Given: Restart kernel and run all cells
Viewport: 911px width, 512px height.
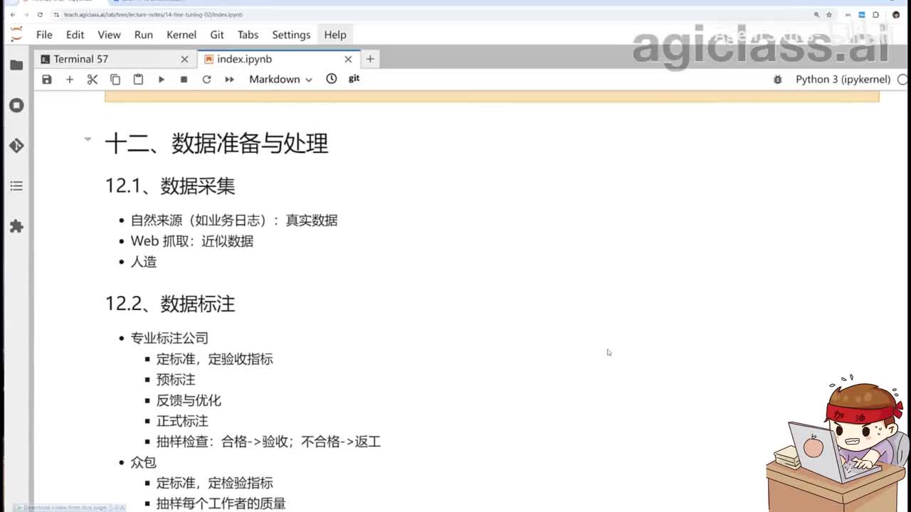Looking at the screenshot, I should coord(229,79).
